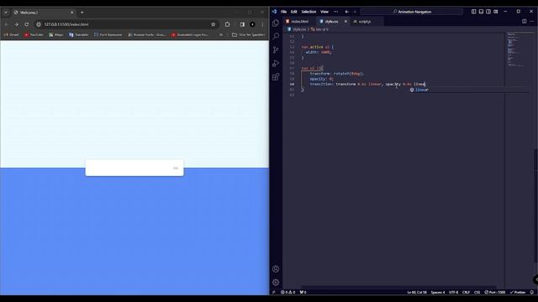The image size is (538, 302).
Task: Open the Run and Debug view
Action: pos(276,64)
